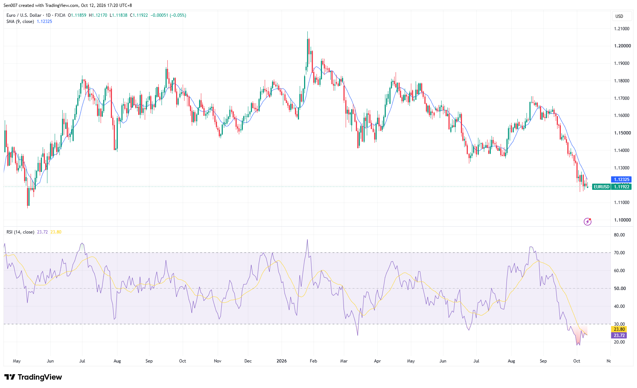This screenshot has height=388, width=637.
Task: Click the SMA value 1.12325 in legend
Action: (x=44, y=21)
